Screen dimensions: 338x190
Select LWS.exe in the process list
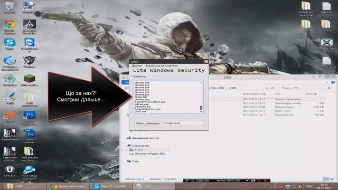140,111
